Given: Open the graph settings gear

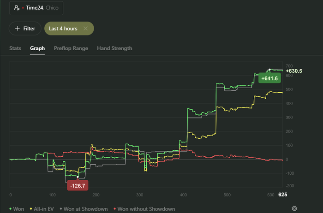Looking at the screenshot, I should (294, 208).
